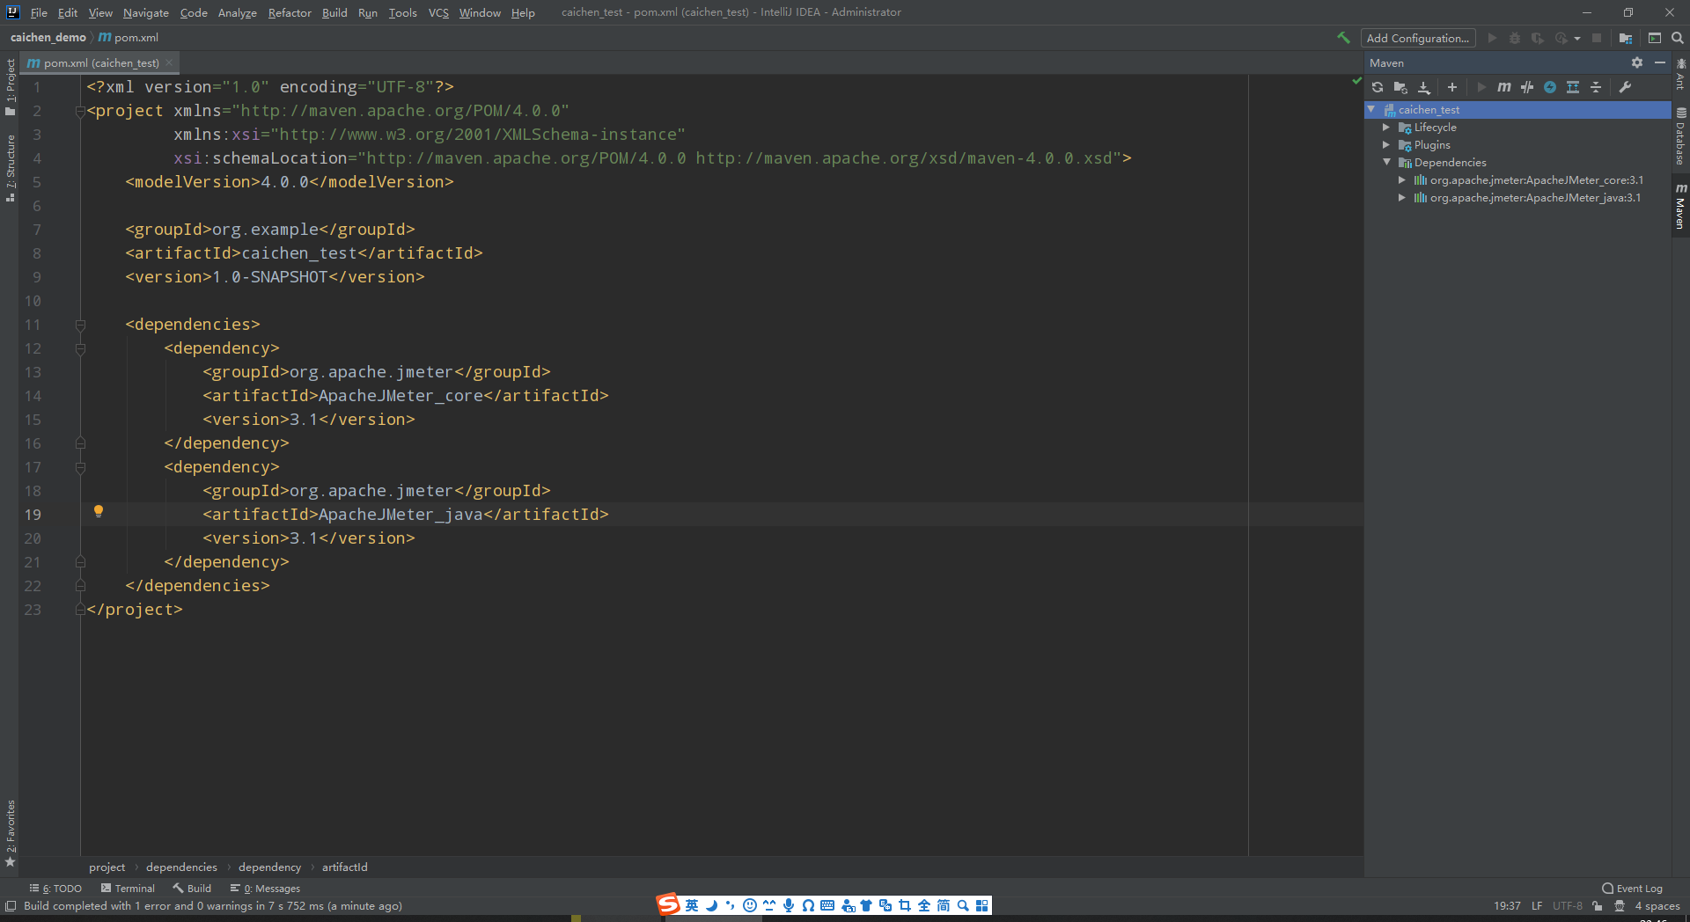Click the tool window quick-access icon in the status bar
The image size is (1690, 922).
(x=11, y=906)
